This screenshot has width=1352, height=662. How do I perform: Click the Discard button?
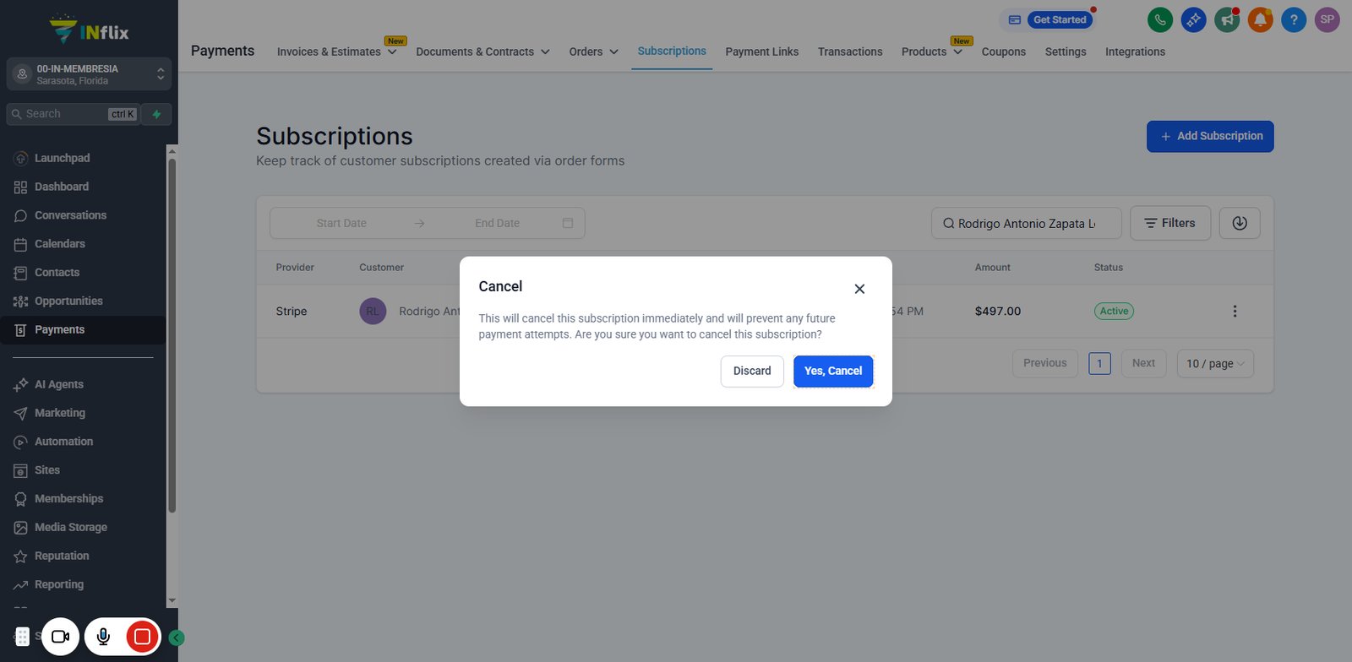(x=752, y=372)
